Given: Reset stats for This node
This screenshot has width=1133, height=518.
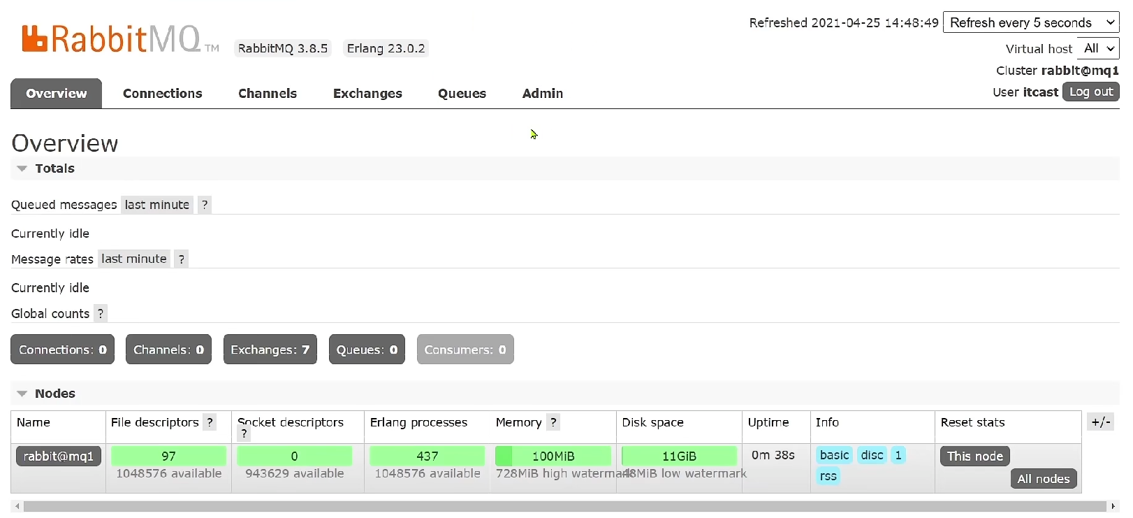Looking at the screenshot, I should (975, 456).
